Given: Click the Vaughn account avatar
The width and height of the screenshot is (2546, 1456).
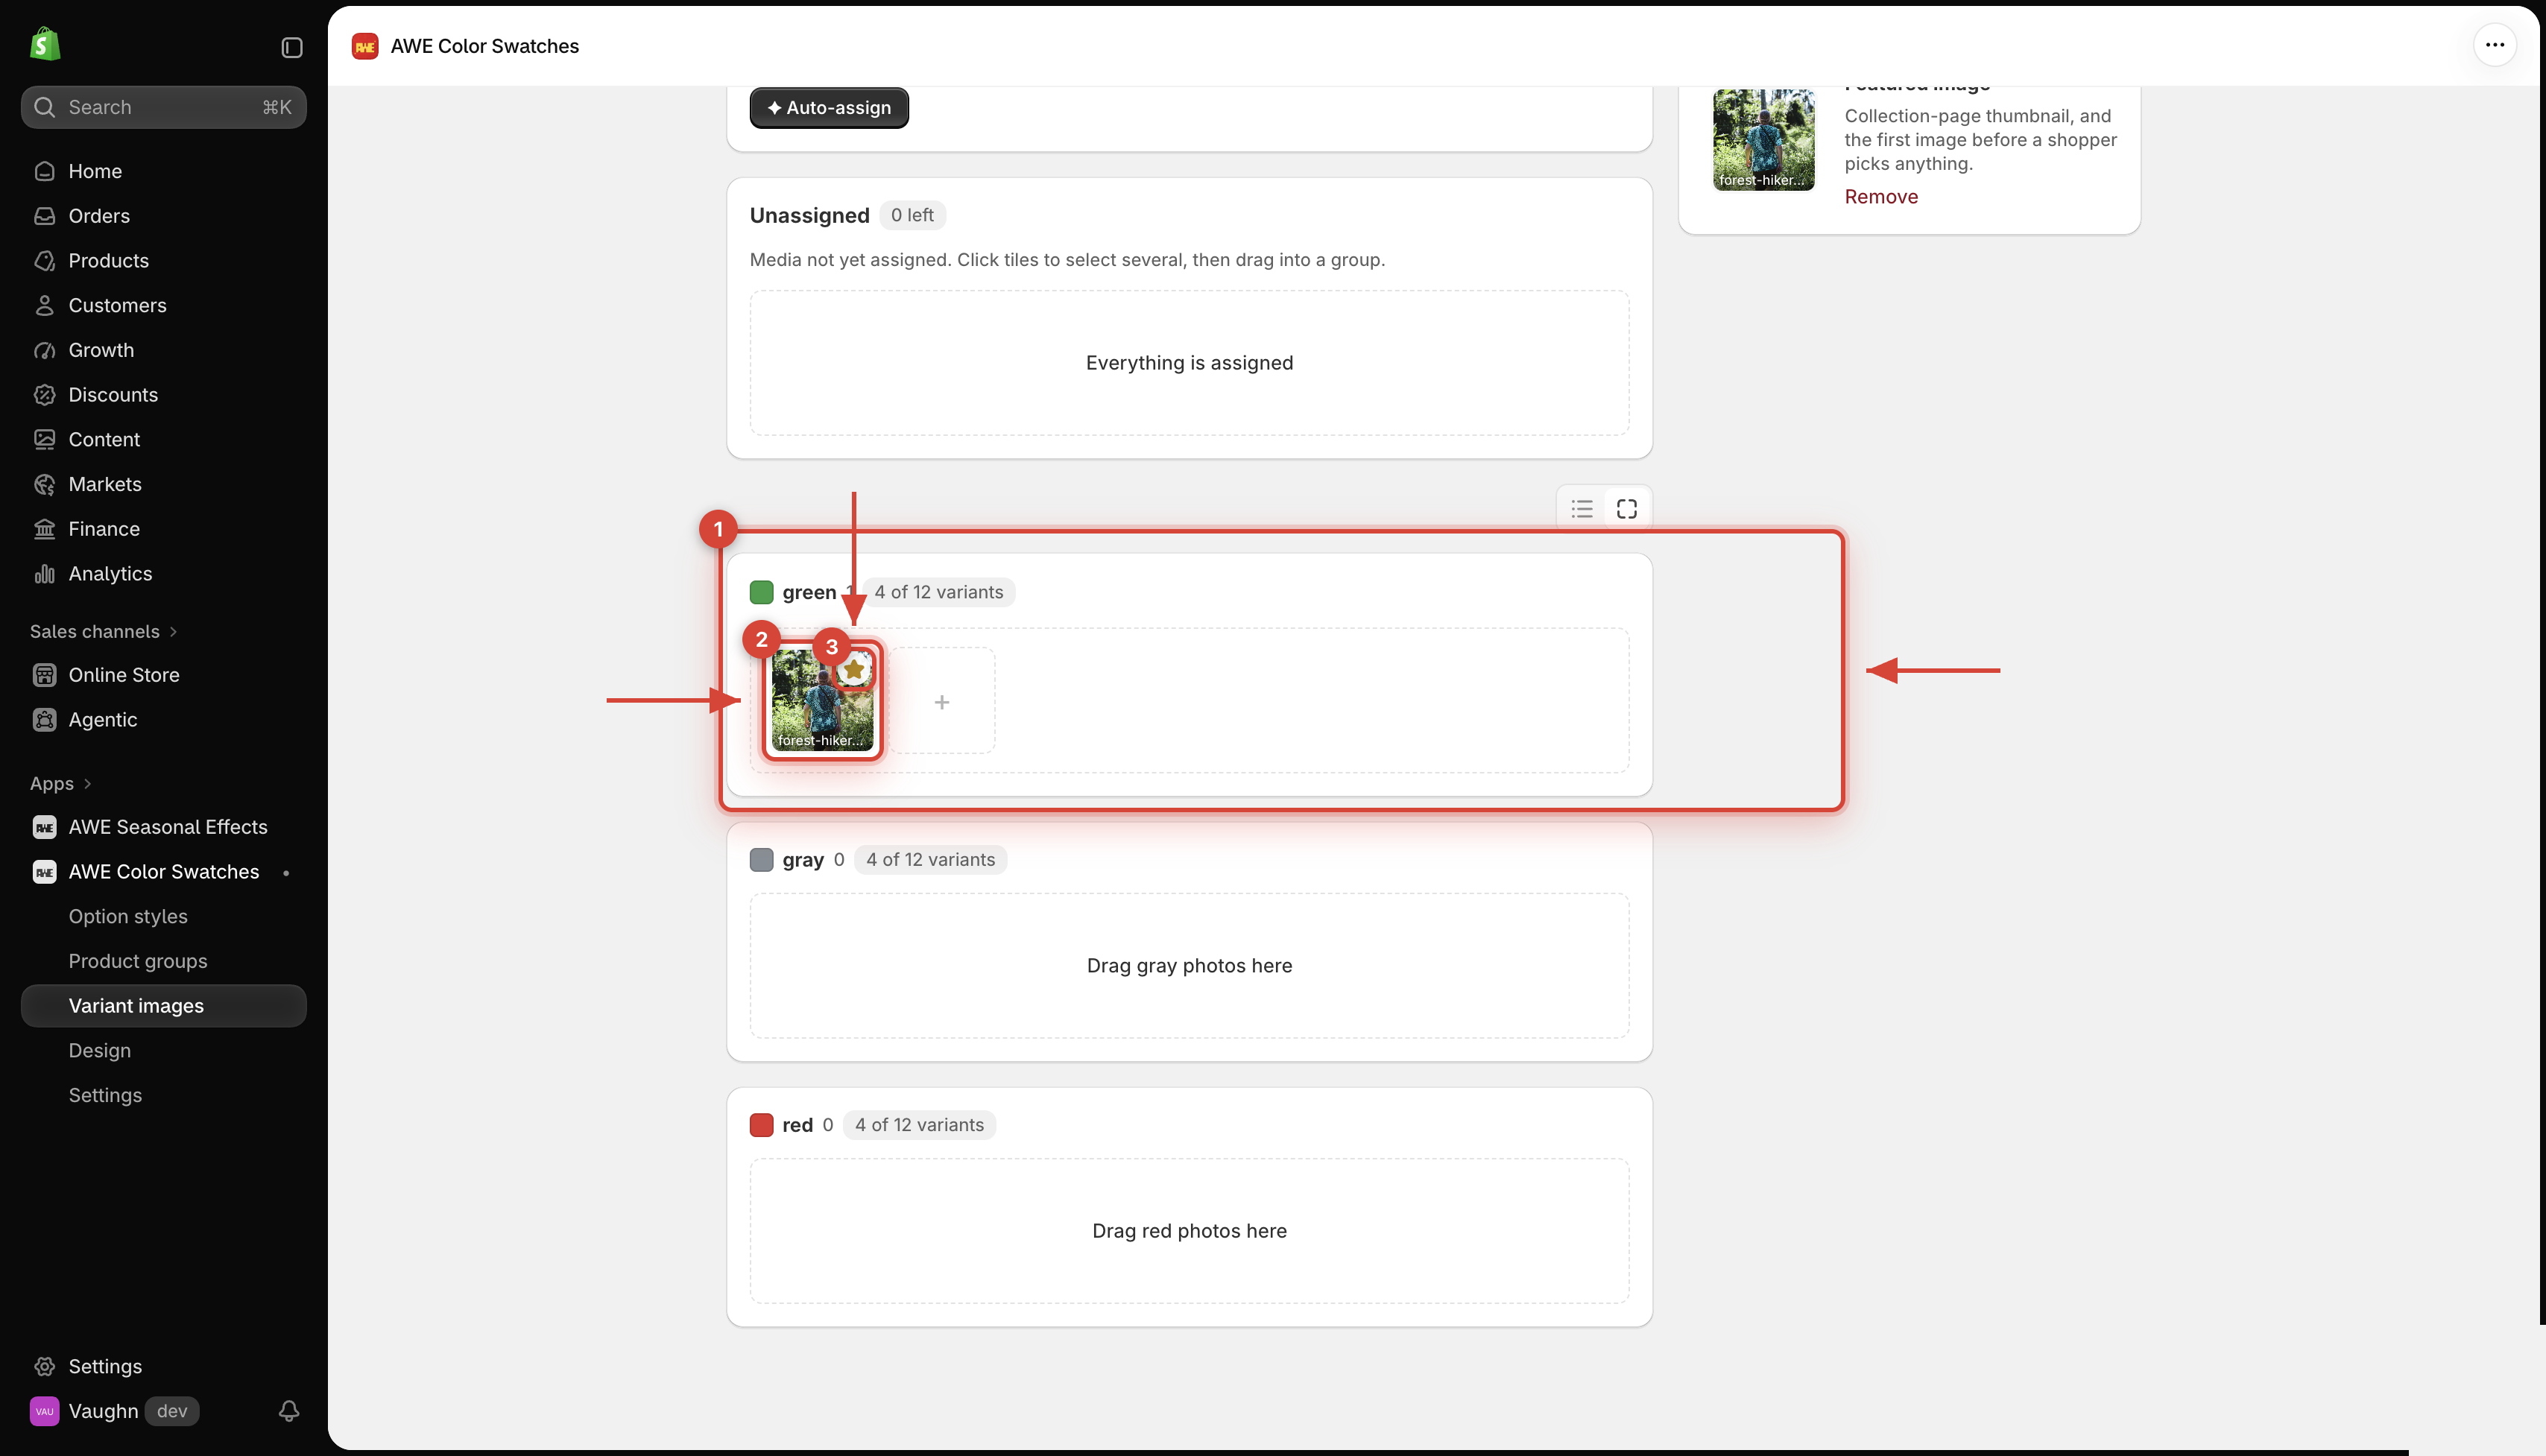Looking at the screenshot, I should [44, 1411].
